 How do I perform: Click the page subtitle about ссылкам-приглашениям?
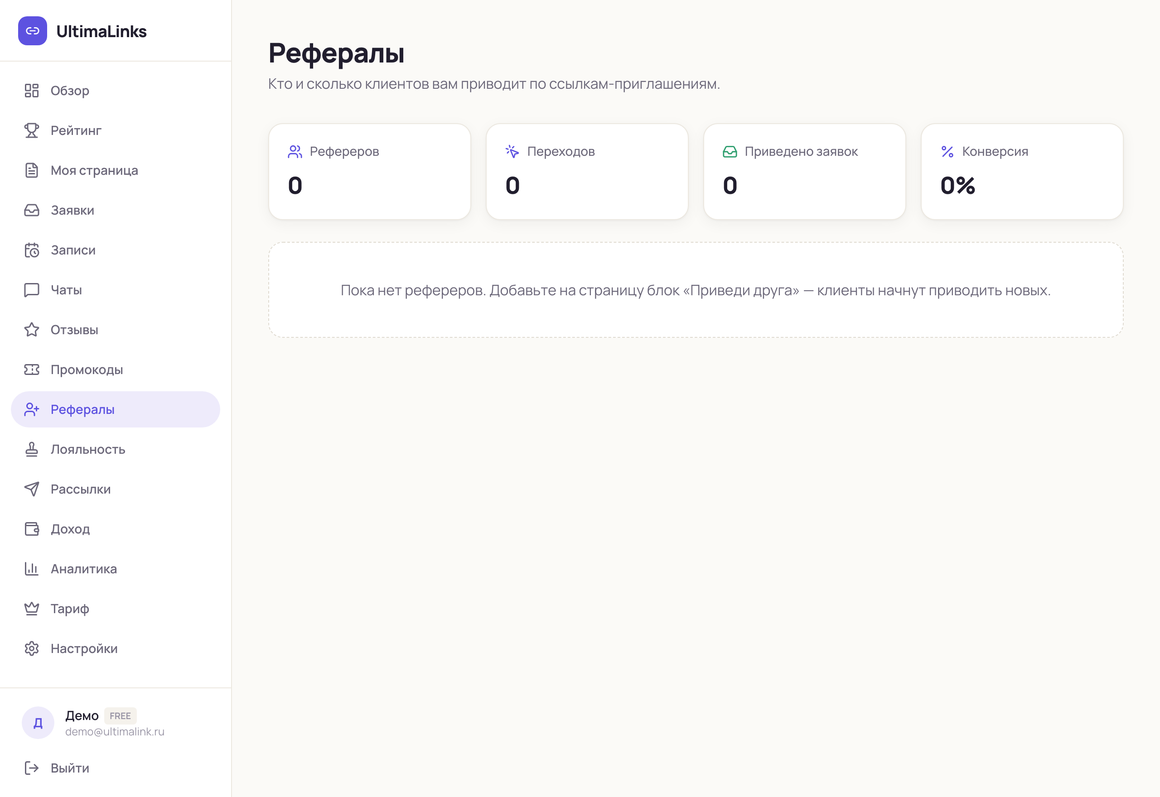coord(494,84)
